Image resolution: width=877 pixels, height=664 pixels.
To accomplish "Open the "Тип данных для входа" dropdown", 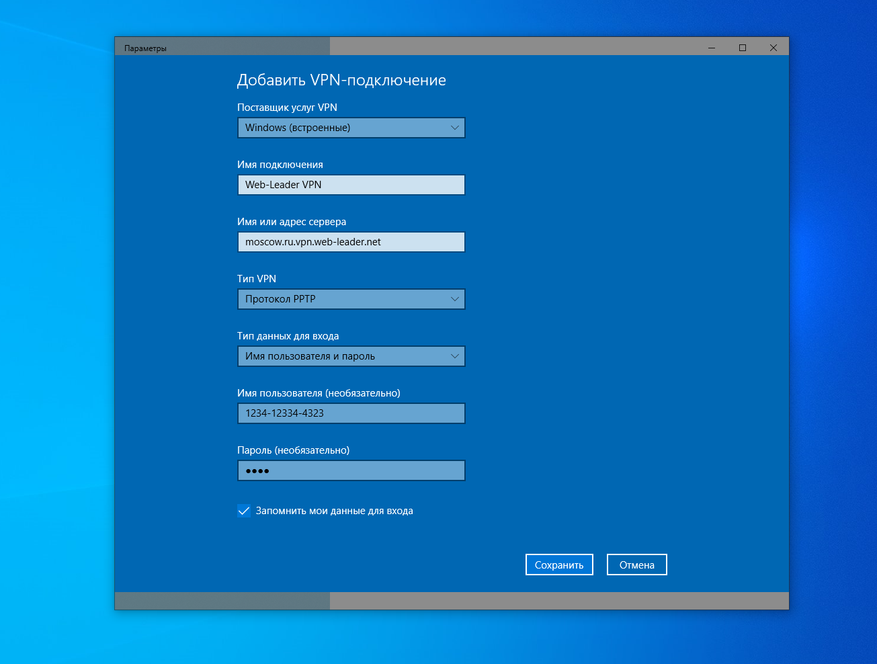I will click(351, 356).
